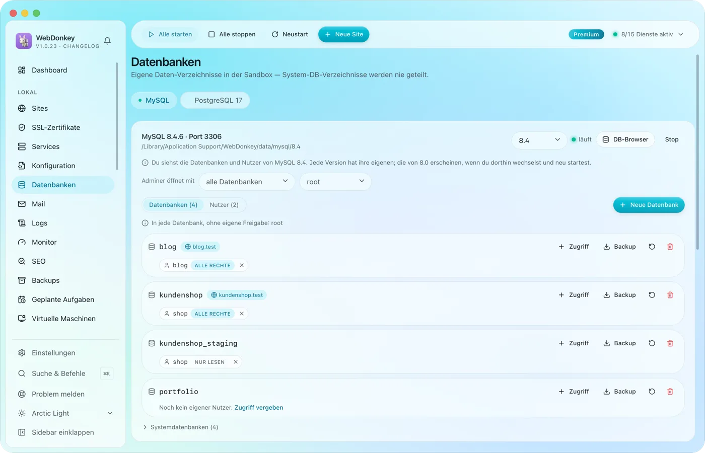Screen dimensions: 705x453
Task: Open Dashboard in the sidebar
Action: coord(63,70)
